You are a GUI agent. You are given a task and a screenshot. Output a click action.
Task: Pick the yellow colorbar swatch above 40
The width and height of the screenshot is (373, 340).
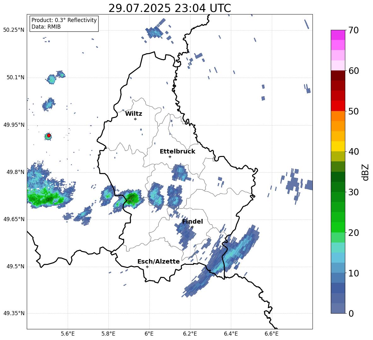(338, 146)
